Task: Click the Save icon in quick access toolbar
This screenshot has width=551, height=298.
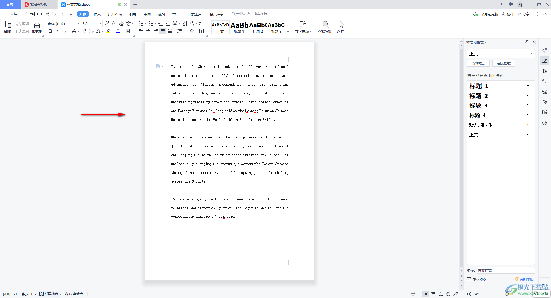Action: point(25,14)
